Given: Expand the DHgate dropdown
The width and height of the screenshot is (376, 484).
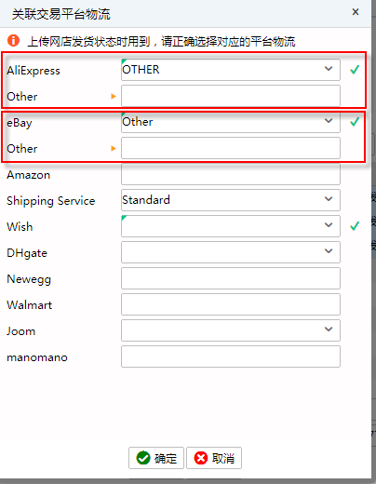Looking at the screenshot, I should [x=231, y=252].
